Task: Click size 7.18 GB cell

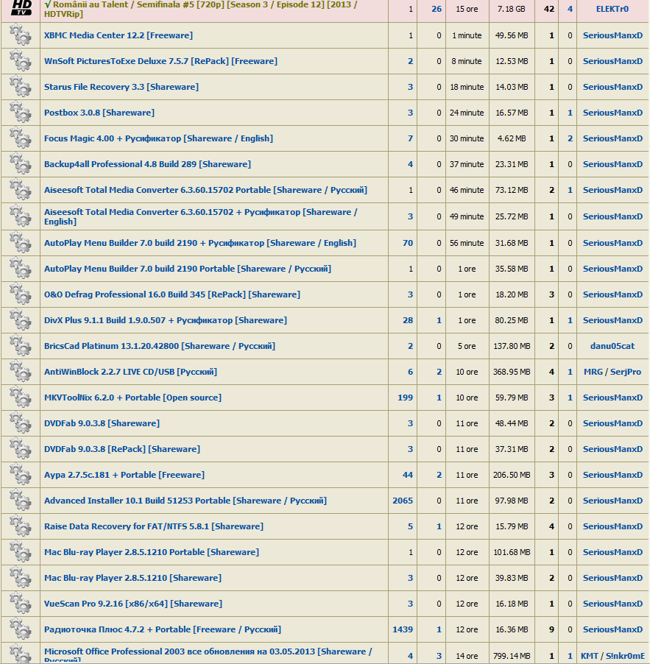Action: pos(512,9)
